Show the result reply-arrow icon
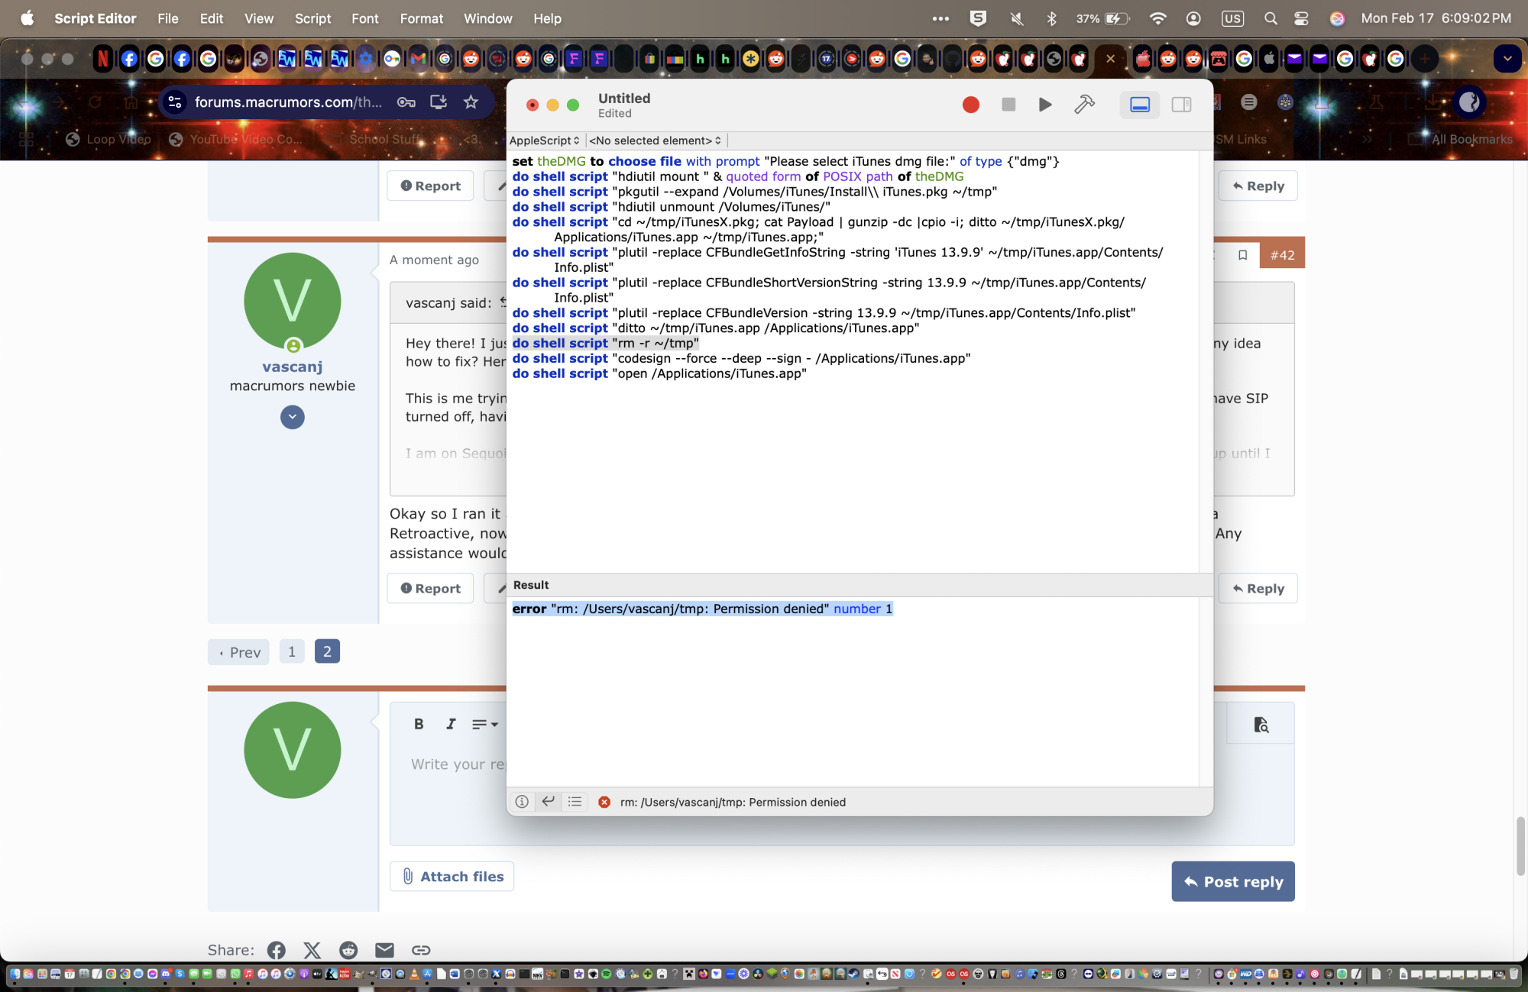The height and width of the screenshot is (992, 1528). coord(548,802)
